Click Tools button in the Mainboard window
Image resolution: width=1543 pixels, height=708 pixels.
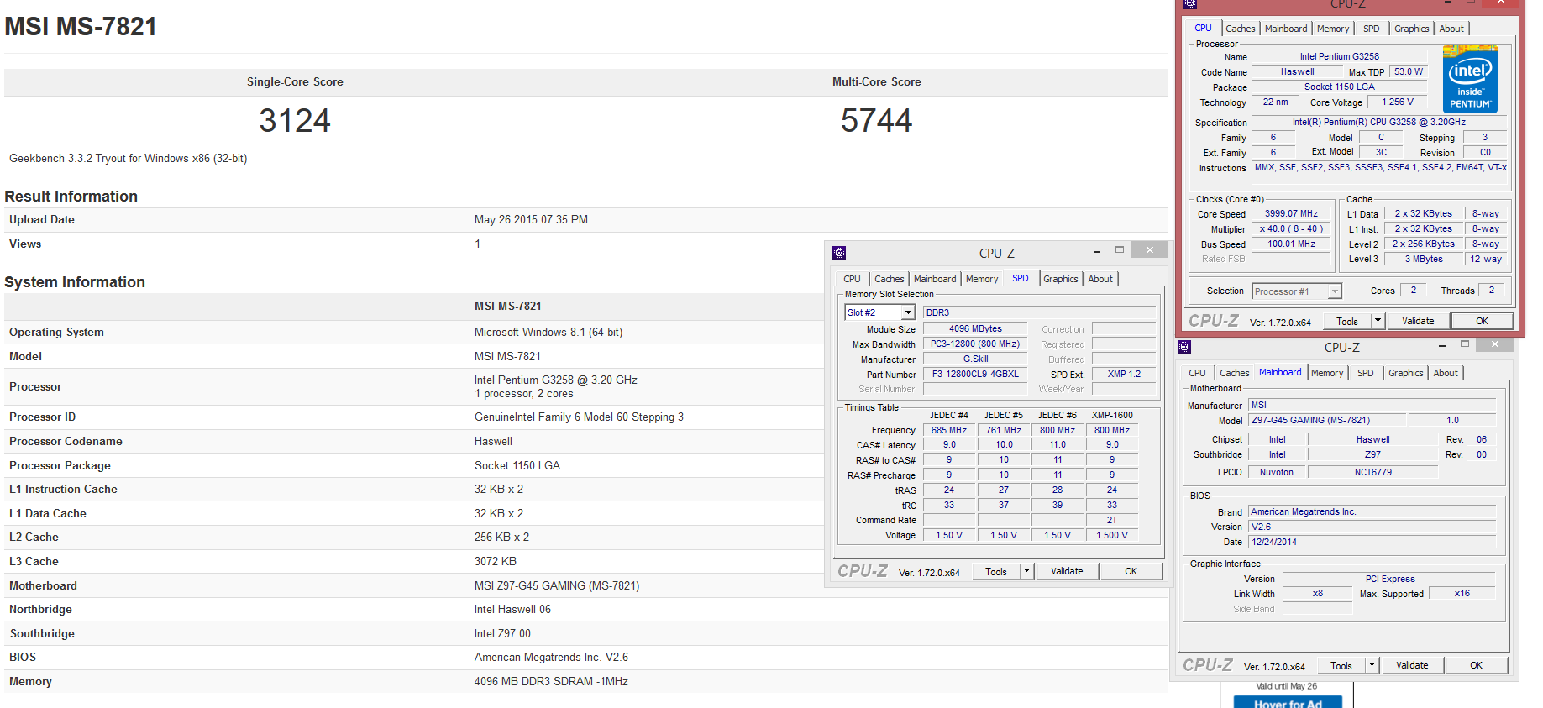click(1341, 665)
